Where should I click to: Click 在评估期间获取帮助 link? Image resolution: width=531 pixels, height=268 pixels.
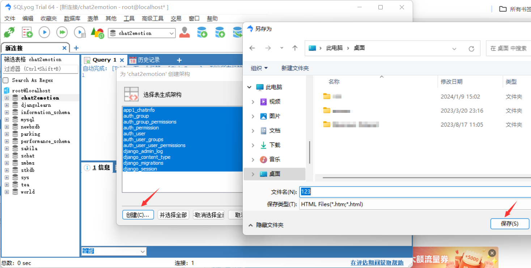[x=377, y=263]
